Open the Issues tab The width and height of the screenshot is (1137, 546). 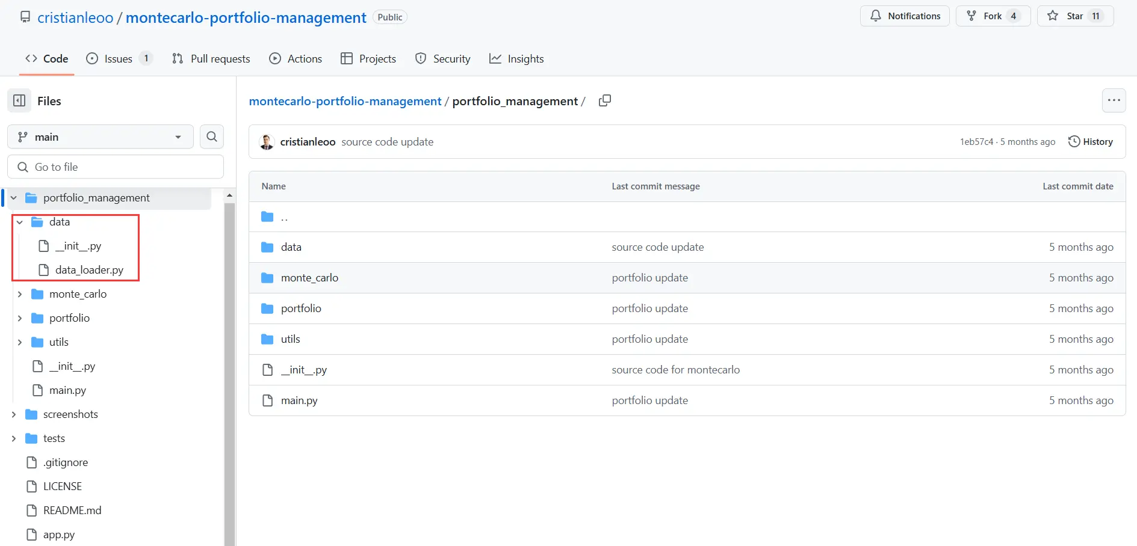click(x=119, y=59)
